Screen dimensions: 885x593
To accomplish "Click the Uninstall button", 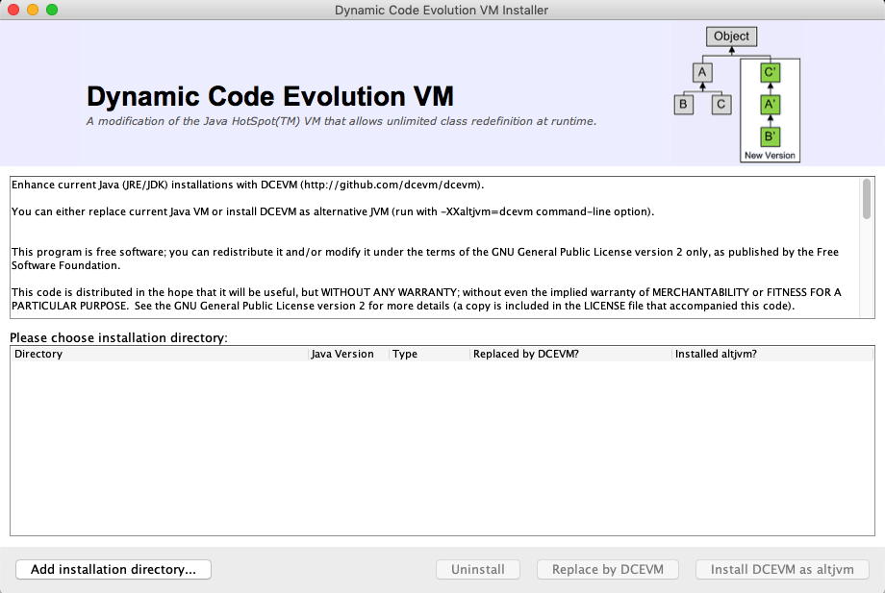I will 477,569.
